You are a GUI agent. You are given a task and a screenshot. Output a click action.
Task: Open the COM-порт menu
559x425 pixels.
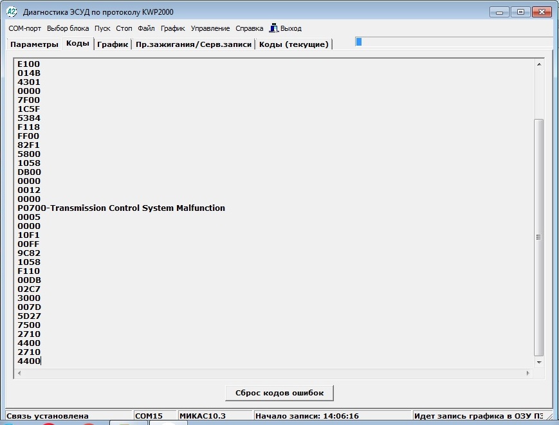pos(25,28)
